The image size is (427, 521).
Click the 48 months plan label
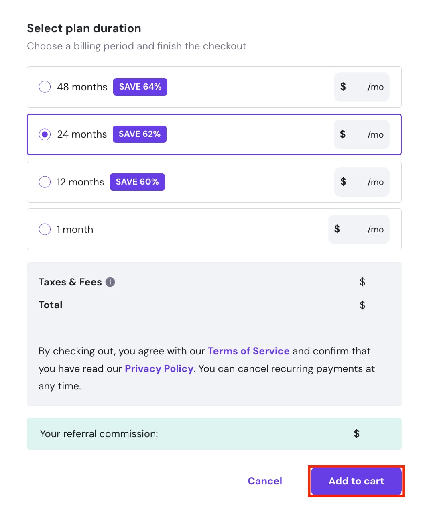pos(82,87)
